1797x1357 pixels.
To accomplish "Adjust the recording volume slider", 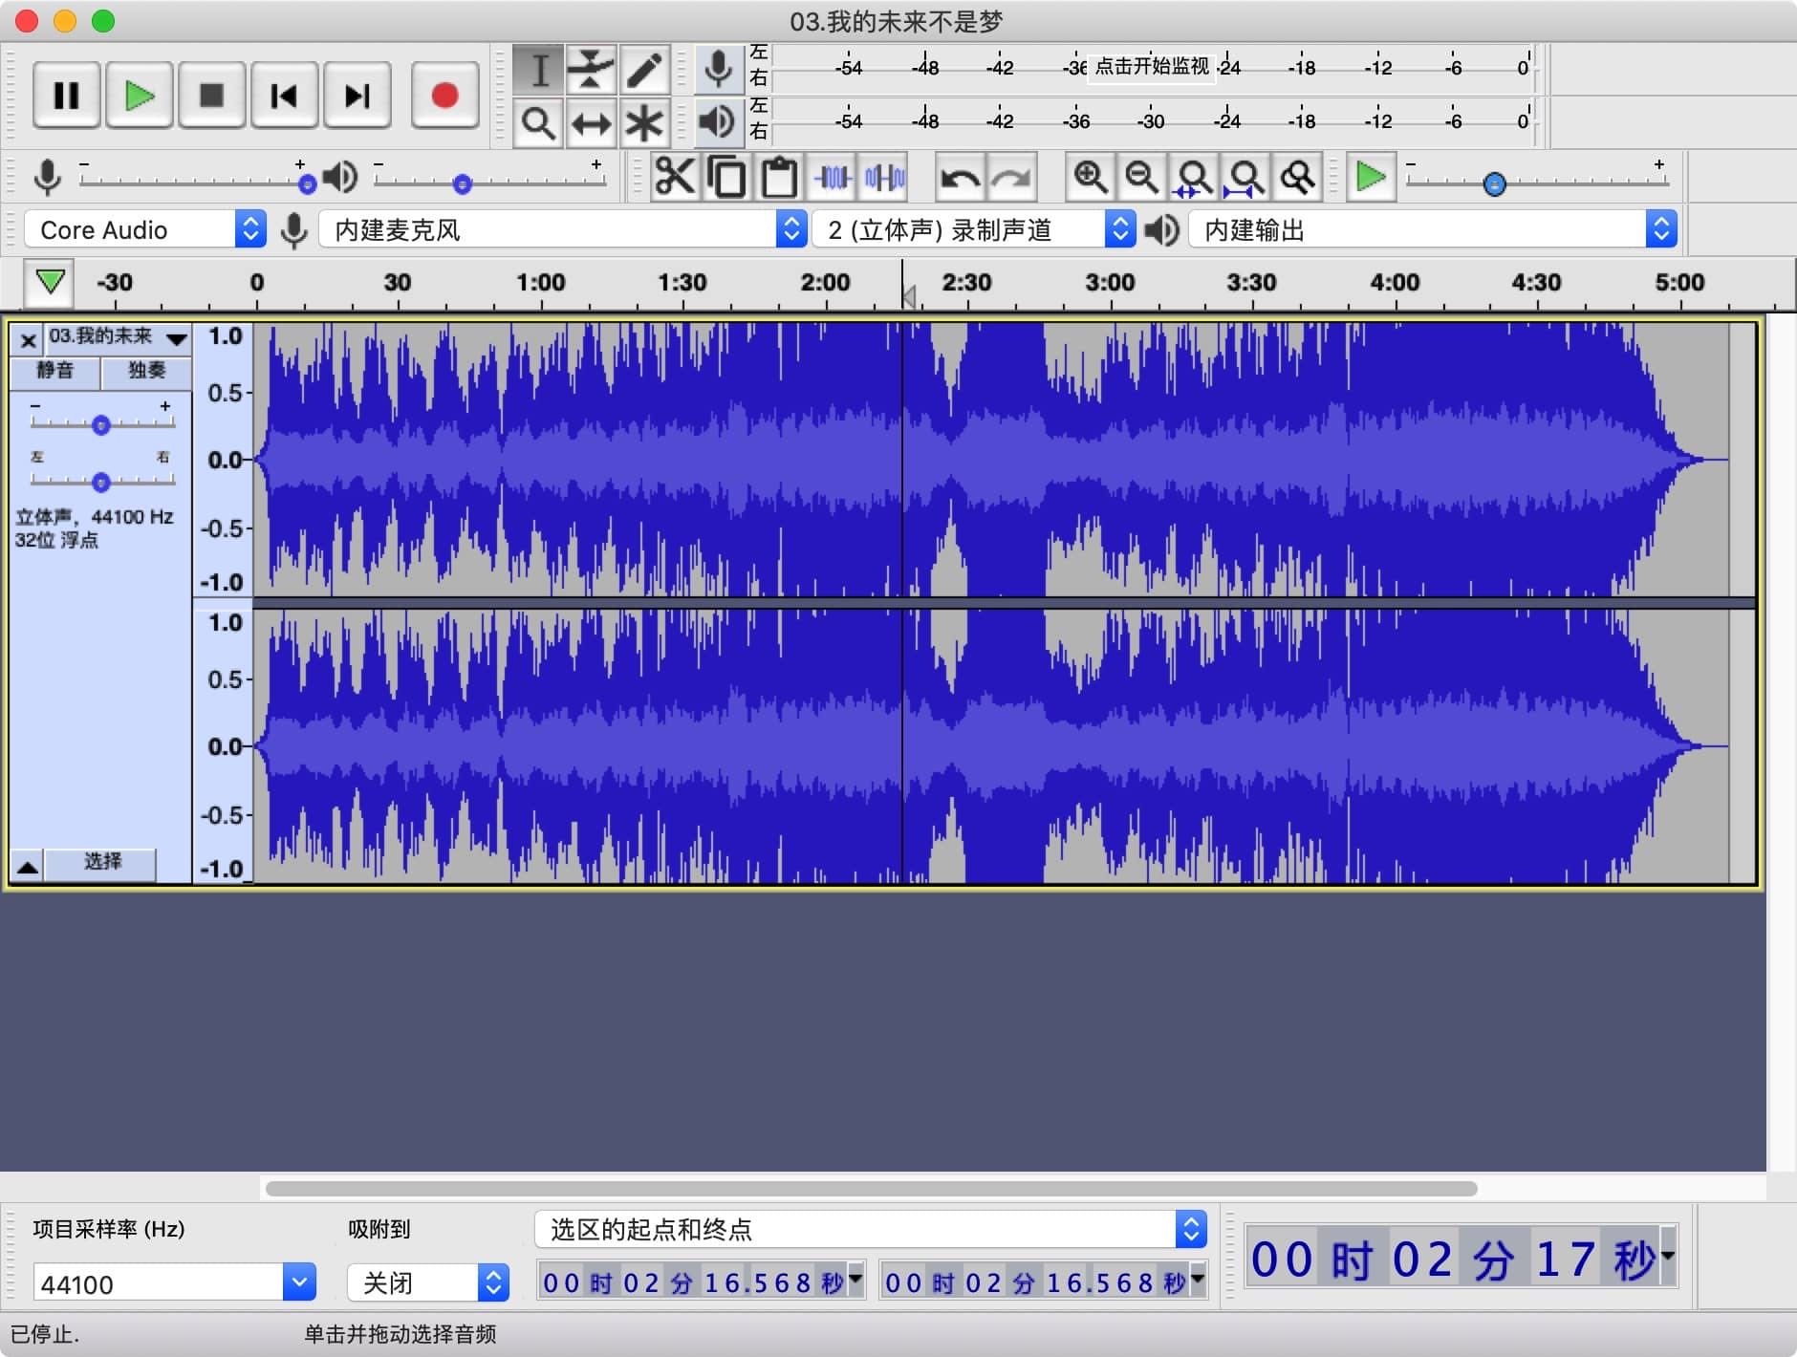I will click(307, 183).
